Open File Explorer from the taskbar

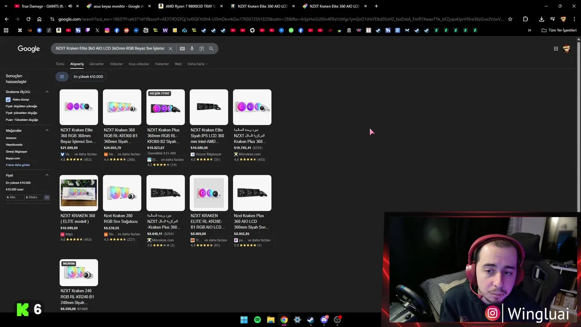pos(271,320)
